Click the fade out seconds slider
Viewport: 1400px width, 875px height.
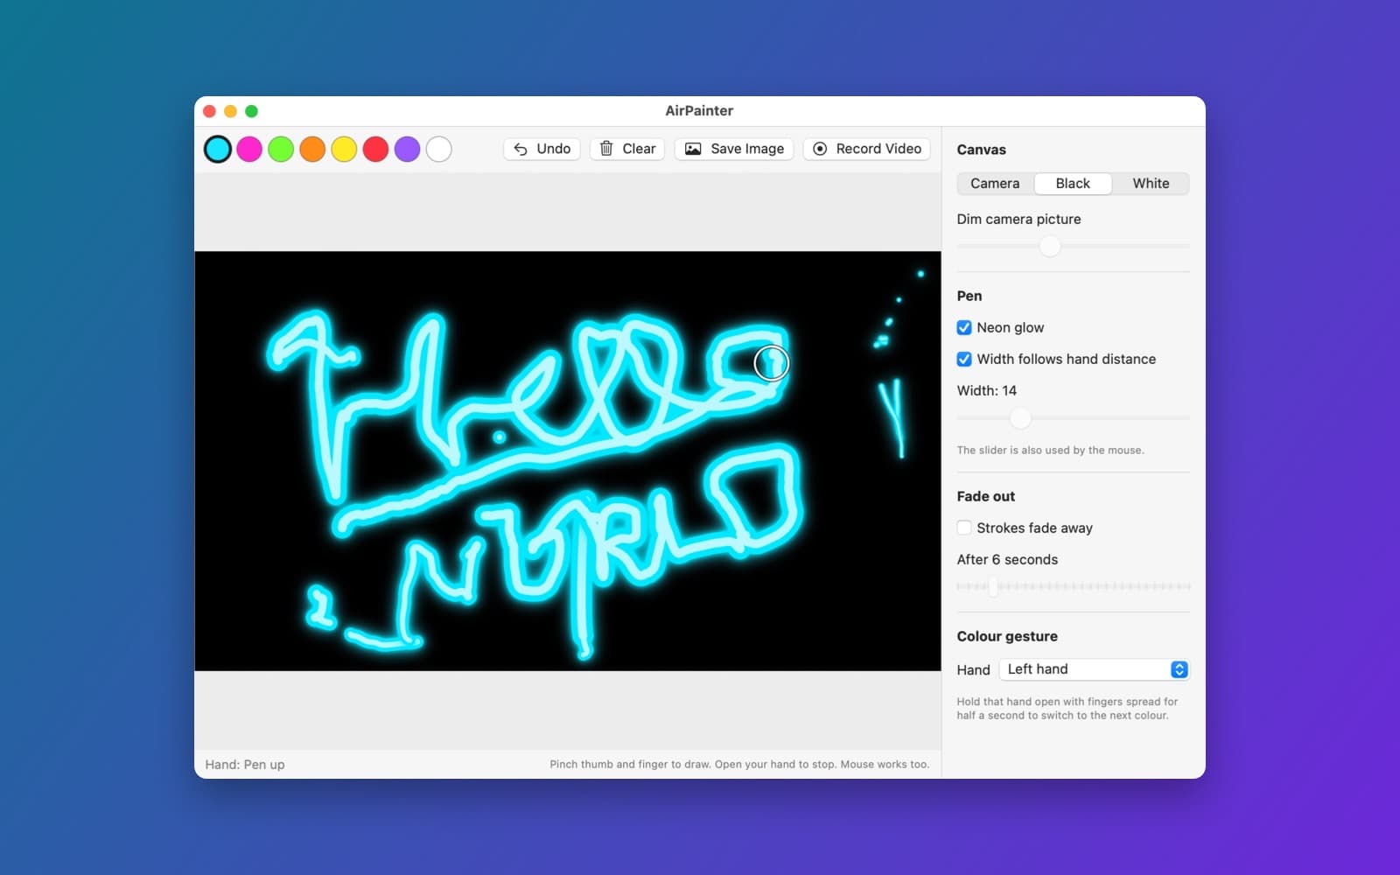tap(1074, 586)
